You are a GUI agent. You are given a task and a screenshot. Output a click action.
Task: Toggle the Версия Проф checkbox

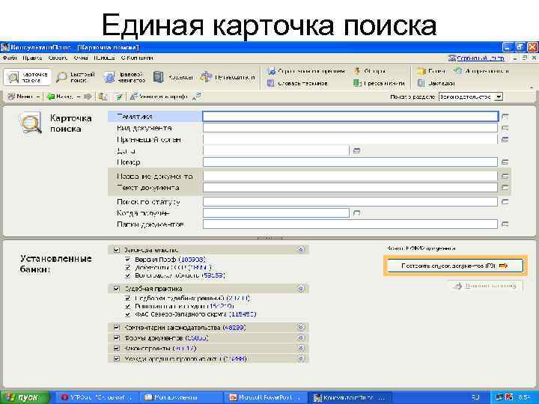pos(127,260)
